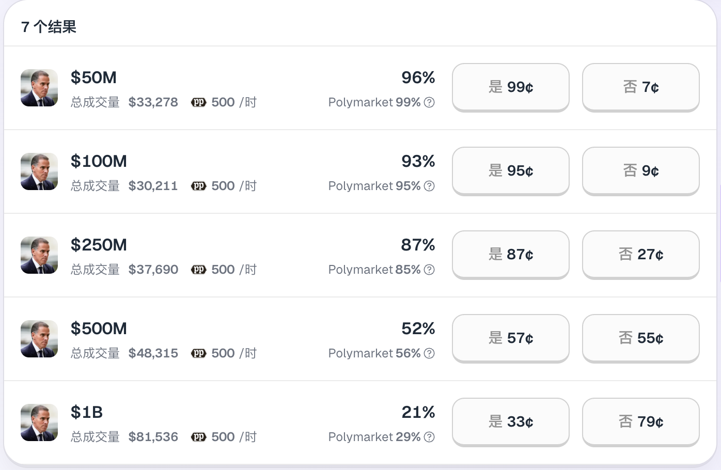
Task: Choose 否 27¢ on the $250M outcome
Action: [641, 254]
